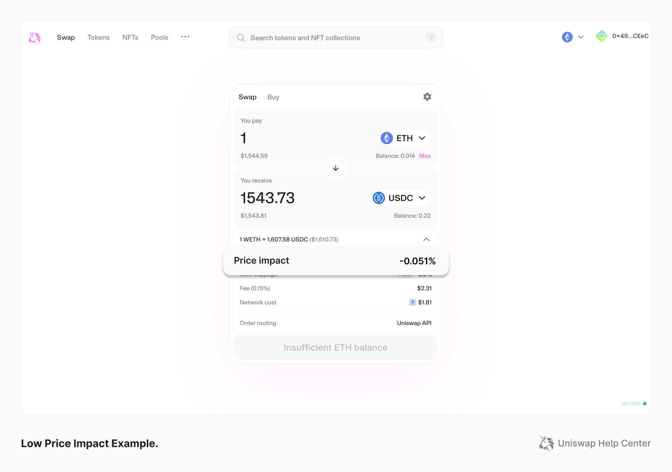Collapse the swap details via the chevron
The image size is (672, 472).
pos(426,239)
